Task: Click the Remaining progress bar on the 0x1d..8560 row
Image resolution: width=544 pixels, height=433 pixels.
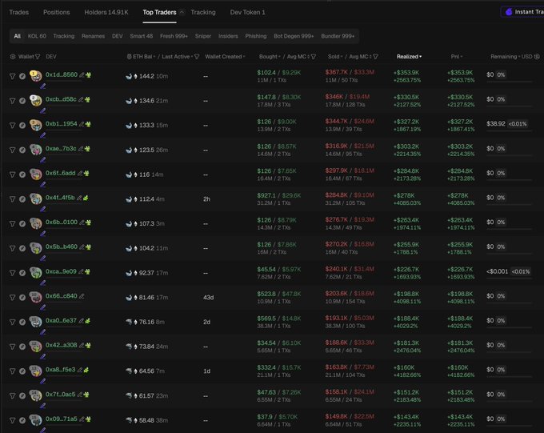Action: (509, 82)
